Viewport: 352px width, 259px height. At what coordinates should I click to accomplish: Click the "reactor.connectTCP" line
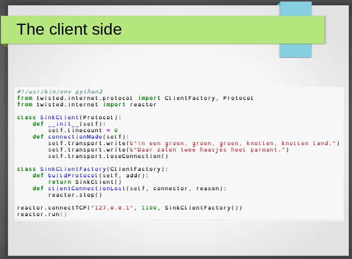(x=130, y=208)
